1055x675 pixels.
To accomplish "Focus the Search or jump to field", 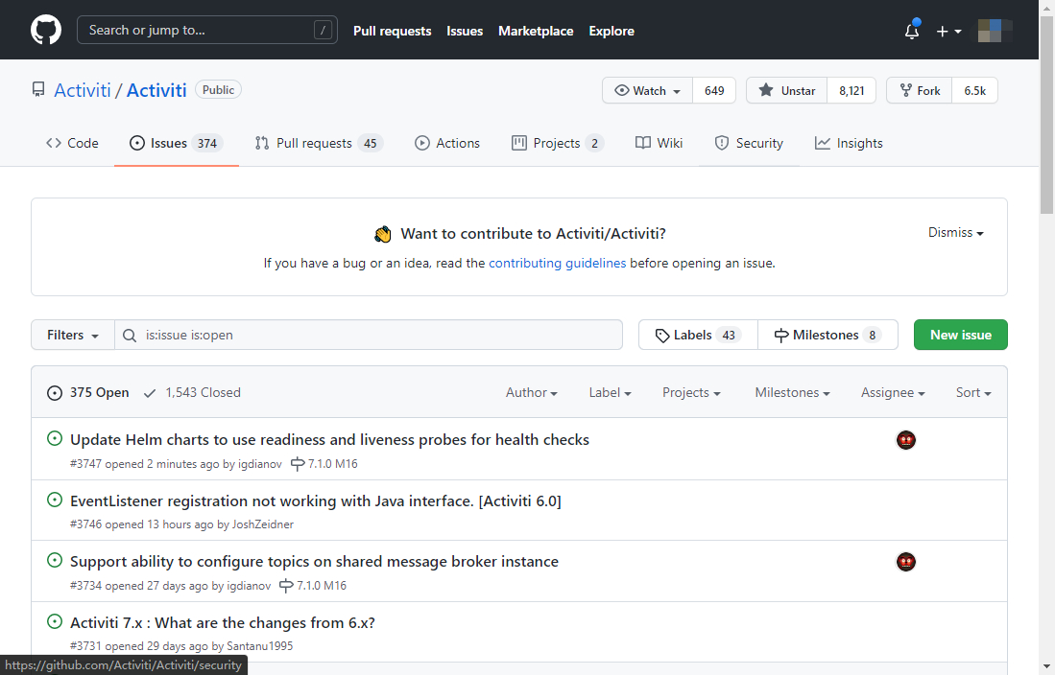I will click(x=207, y=31).
